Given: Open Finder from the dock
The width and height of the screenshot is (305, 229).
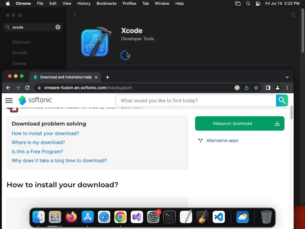Looking at the screenshot, I should point(38,217).
